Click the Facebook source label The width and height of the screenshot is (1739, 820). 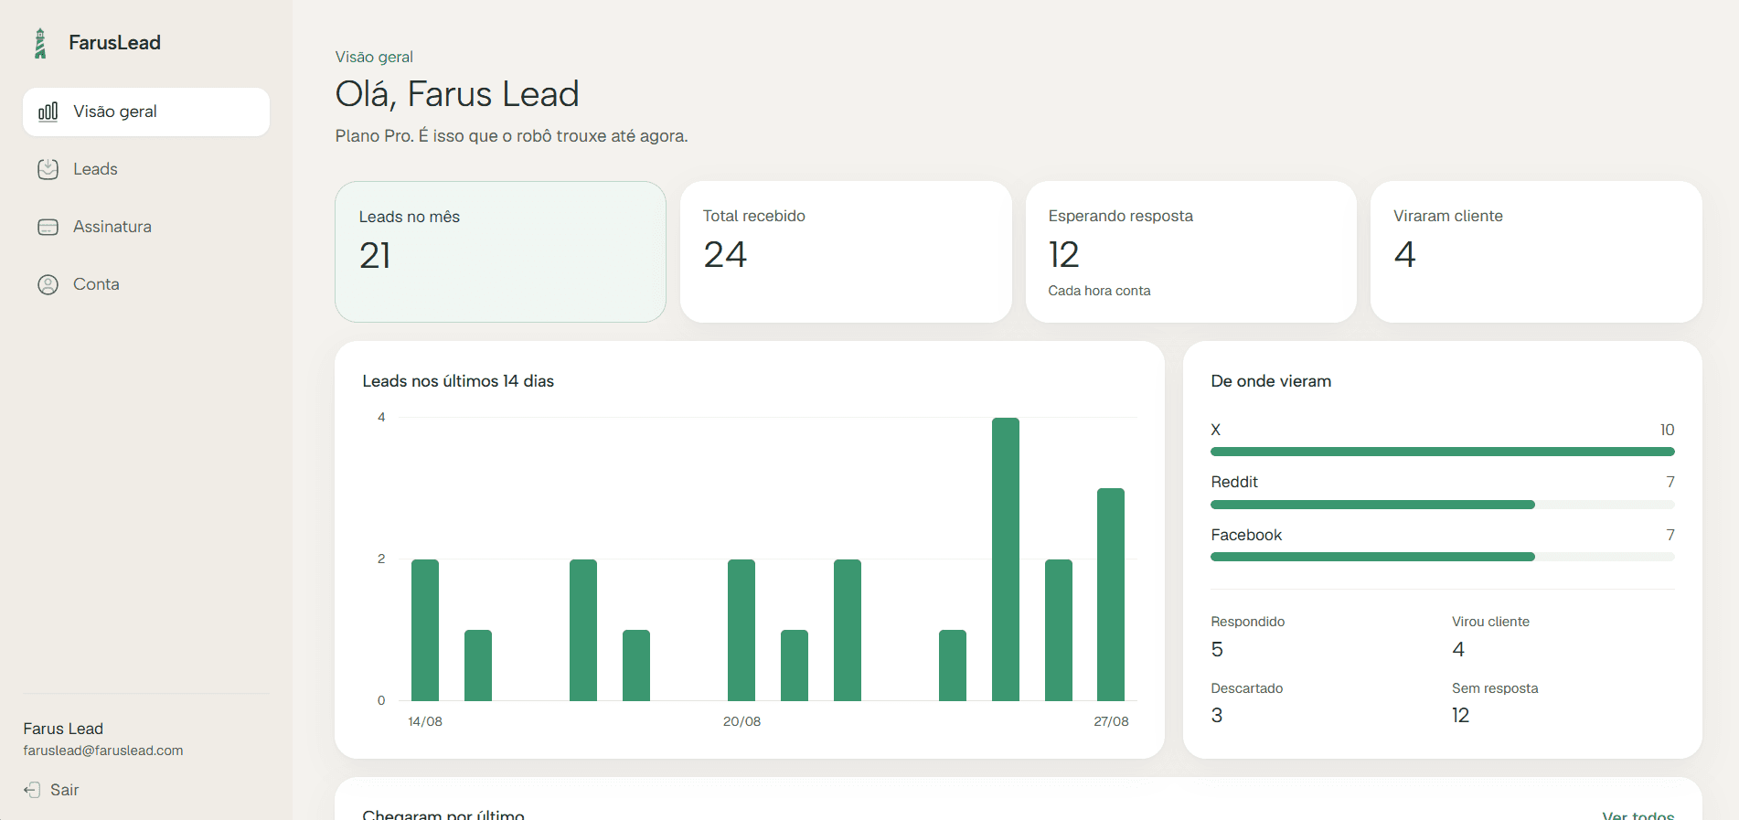pos(1246,535)
